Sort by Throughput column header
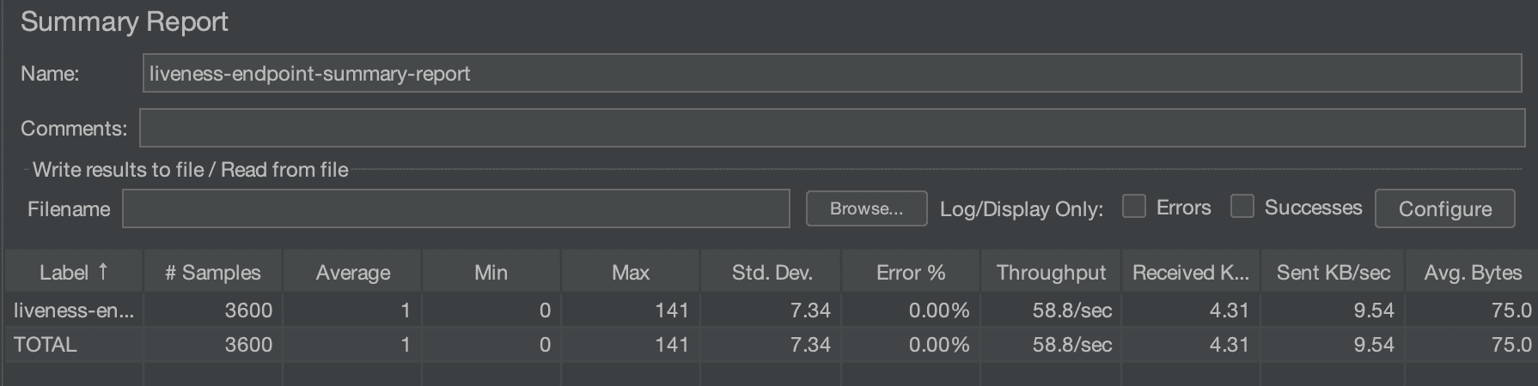The height and width of the screenshot is (386, 1538). (1051, 273)
